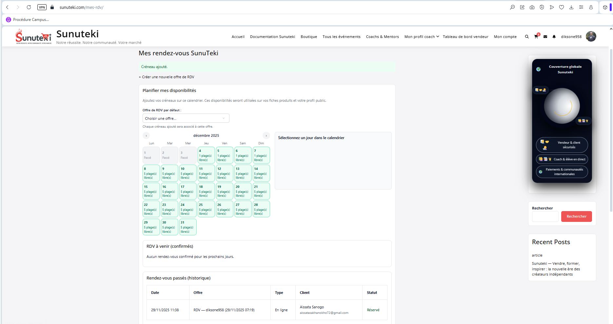Toggle the VPN badge in address bar
Viewport: 613px width, 324px height.
click(42, 7)
